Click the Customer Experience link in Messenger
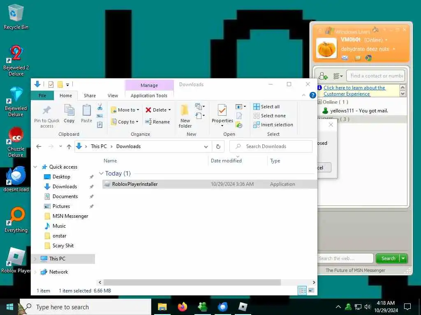 pyautogui.click(x=354, y=91)
